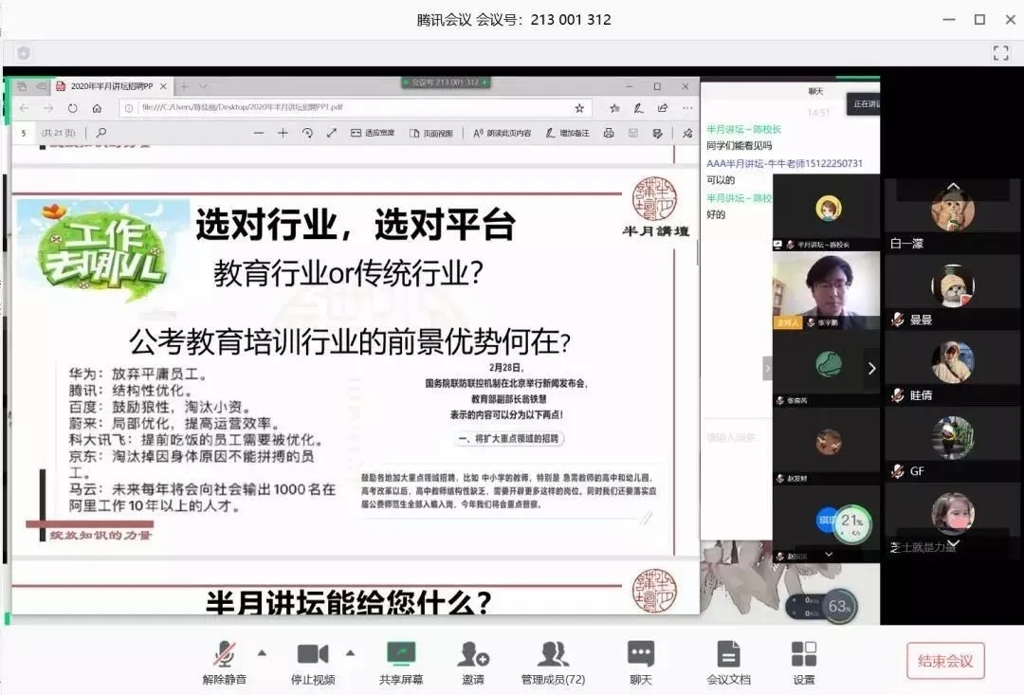The width and height of the screenshot is (1024, 695).
Task: Expand the video strip with the right chevron
Action: pos(871,369)
